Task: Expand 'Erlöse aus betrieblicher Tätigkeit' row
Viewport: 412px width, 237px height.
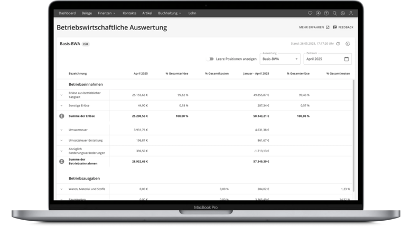Action: 61,95
